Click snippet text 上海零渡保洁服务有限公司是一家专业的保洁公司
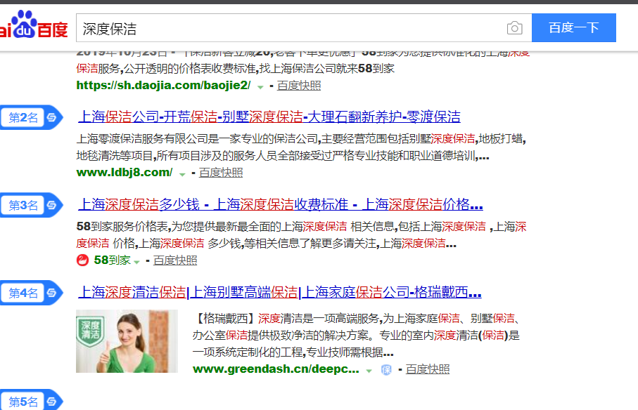The width and height of the screenshot is (638, 410). (197, 139)
